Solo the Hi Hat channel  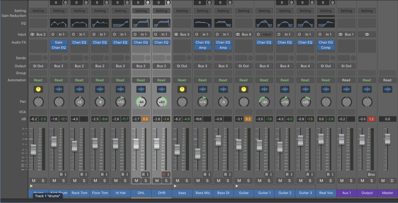125,181
